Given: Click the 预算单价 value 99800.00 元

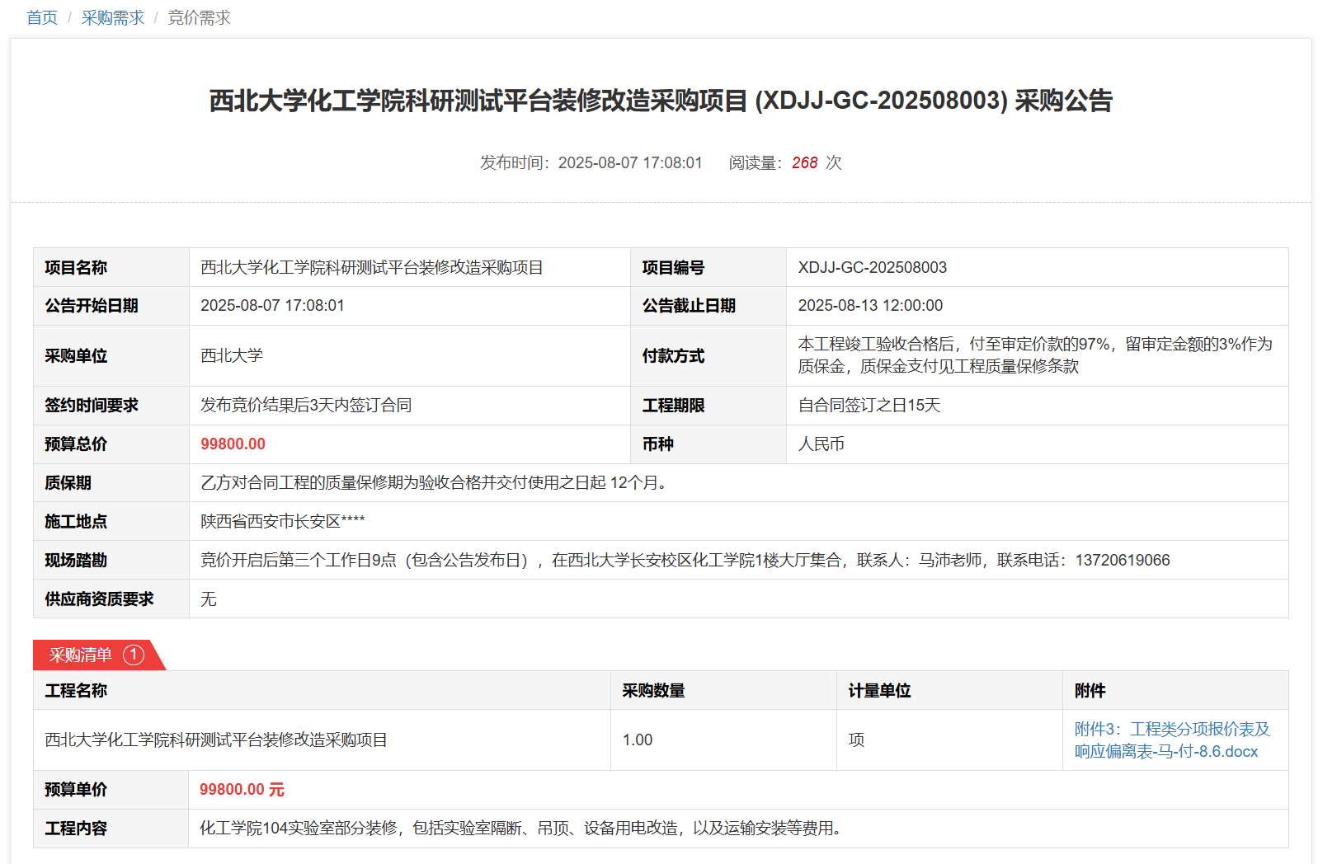Looking at the screenshot, I should click(242, 790).
